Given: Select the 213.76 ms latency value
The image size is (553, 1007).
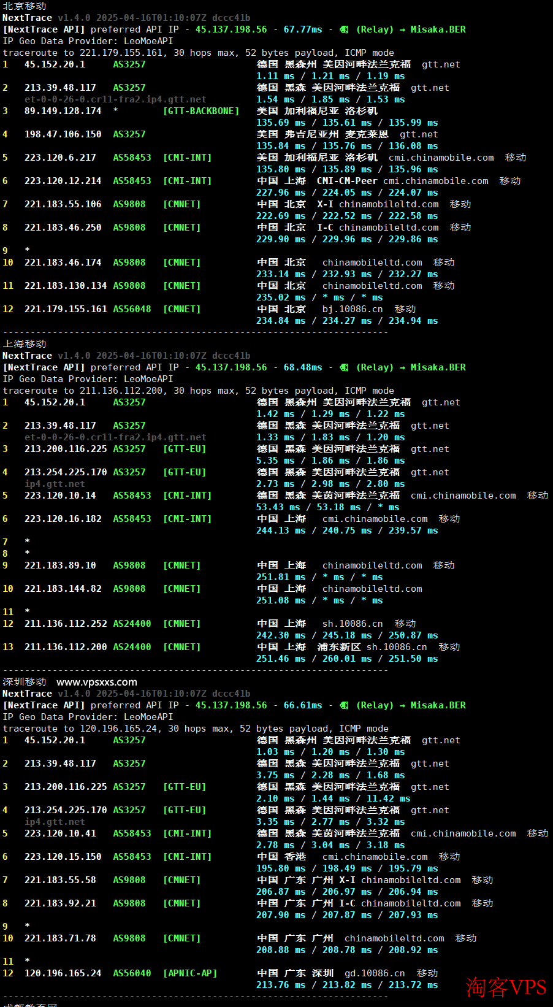Looking at the screenshot, I should (x=281, y=985).
